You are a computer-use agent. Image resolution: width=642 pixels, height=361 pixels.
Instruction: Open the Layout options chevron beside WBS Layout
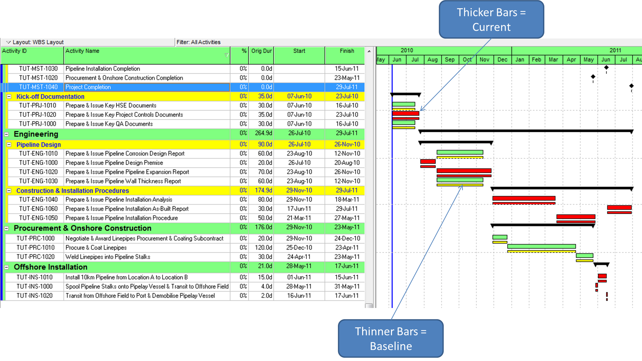coord(8,42)
